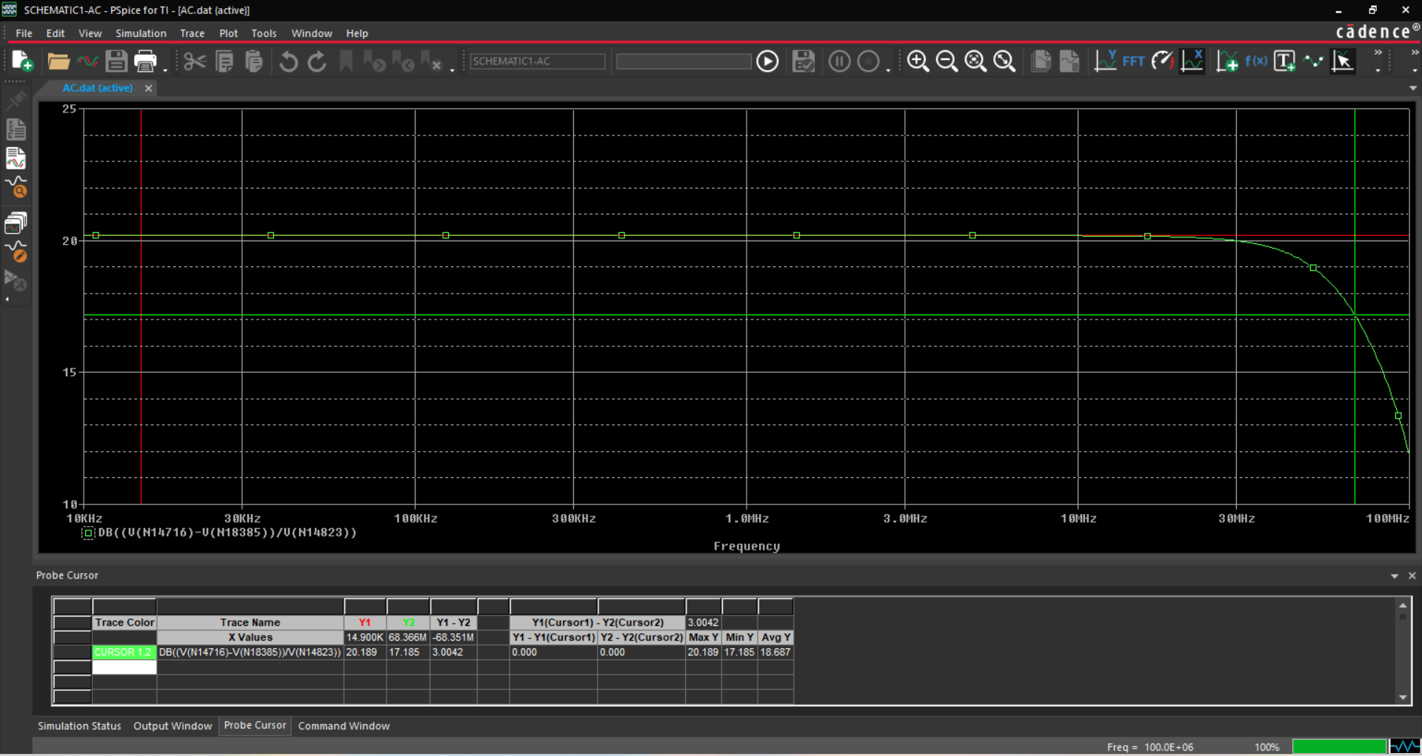Image resolution: width=1422 pixels, height=756 pixels.
Task: Select the Zoom In tool
Action: coord(918,61)
